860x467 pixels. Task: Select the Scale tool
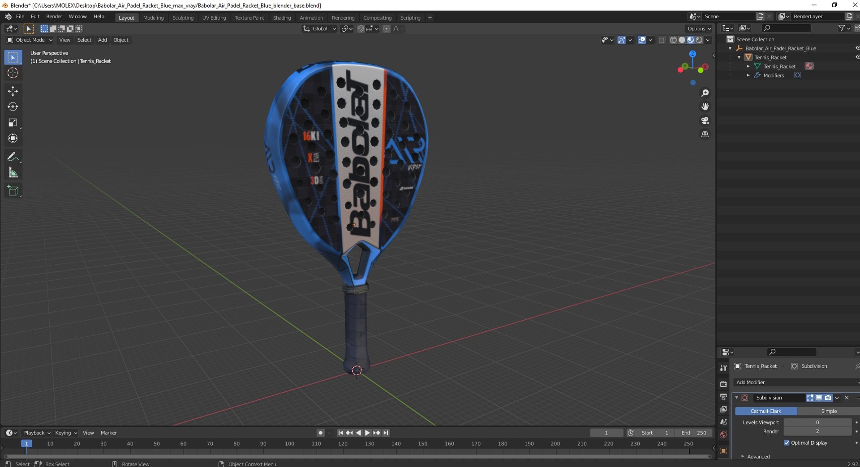[13, 123]
